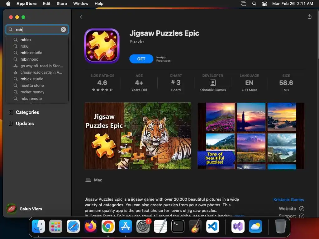The width and height of the screenshot is (319, 239).
Task: Open the App Store menu
Action: [x=26, y=3]
